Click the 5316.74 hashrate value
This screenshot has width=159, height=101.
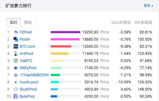coord(91,82)
